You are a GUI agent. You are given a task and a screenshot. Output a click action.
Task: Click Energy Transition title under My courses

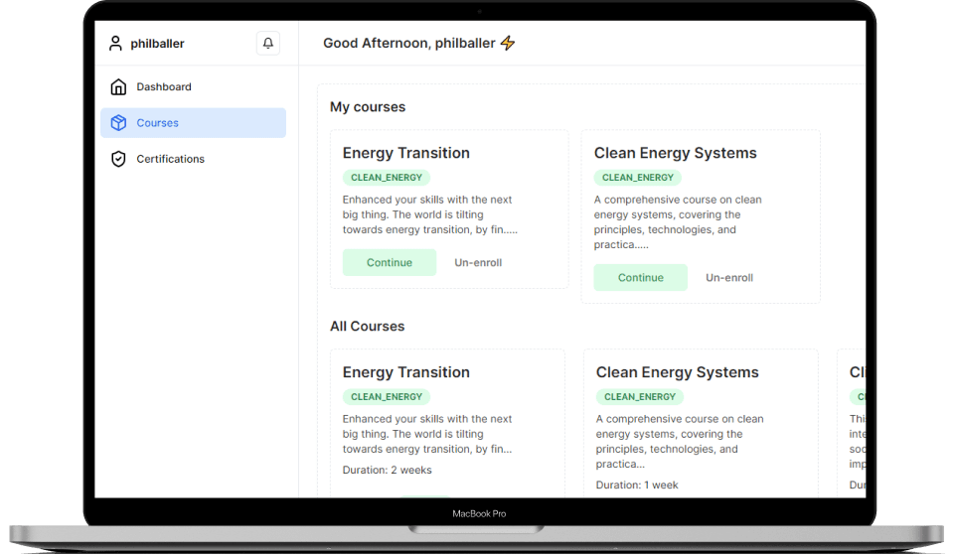pos(406,153)
